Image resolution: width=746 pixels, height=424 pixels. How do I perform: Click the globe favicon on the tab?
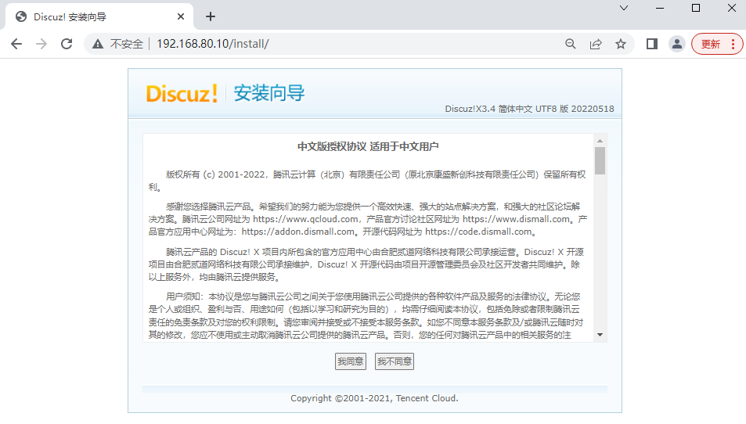[21, 16]
